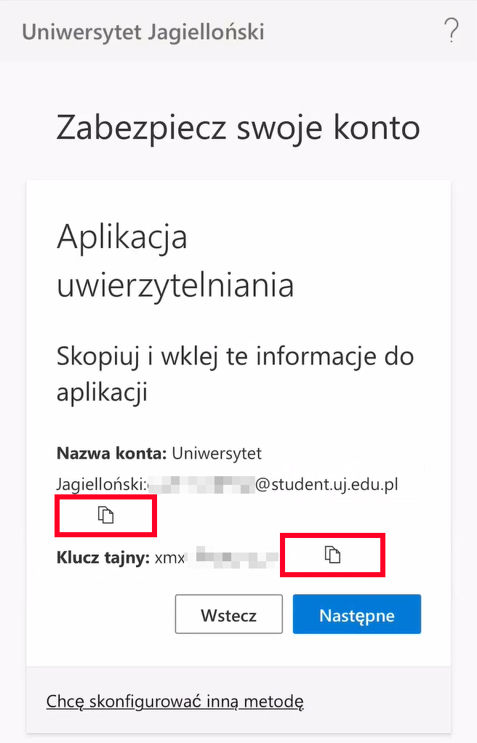Click the word 'aplikacji' in the instruction text
Viewport: 477px width, 743px height.
[x=102, y=393]
